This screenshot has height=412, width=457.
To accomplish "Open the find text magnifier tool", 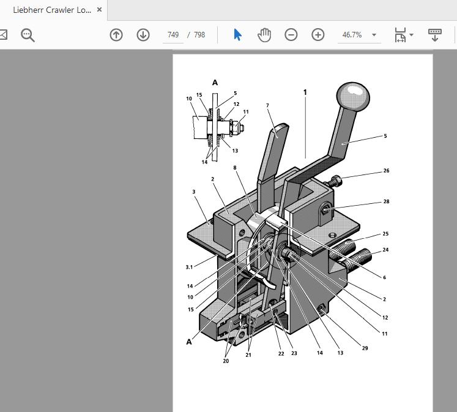I will 28,35.
